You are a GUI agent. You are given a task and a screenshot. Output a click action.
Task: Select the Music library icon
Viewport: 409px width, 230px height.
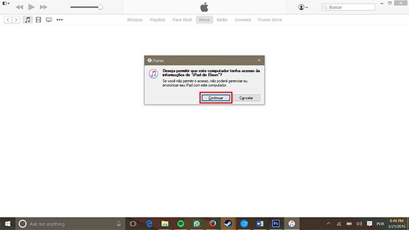(x=28, y=20)
